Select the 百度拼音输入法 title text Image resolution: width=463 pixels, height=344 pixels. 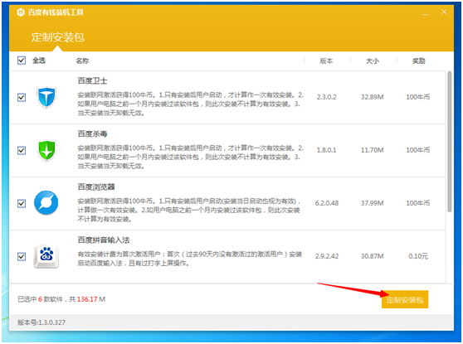[x=104, y=240]
